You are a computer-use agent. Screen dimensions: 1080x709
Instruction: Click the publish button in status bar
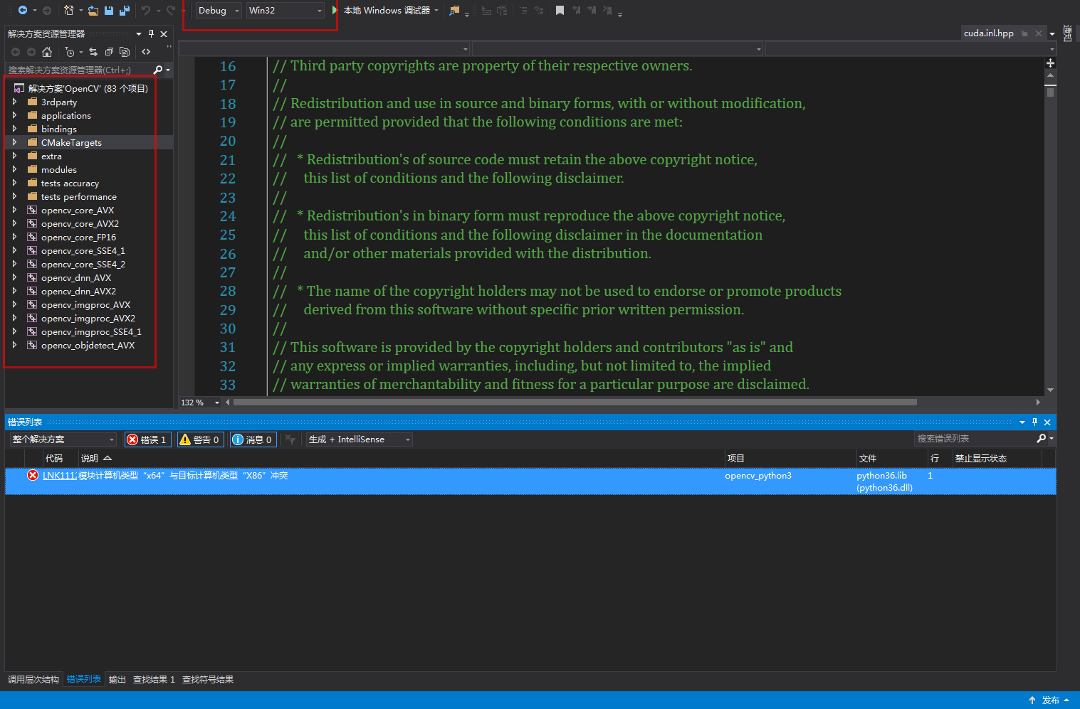(x=1049, y=700)
